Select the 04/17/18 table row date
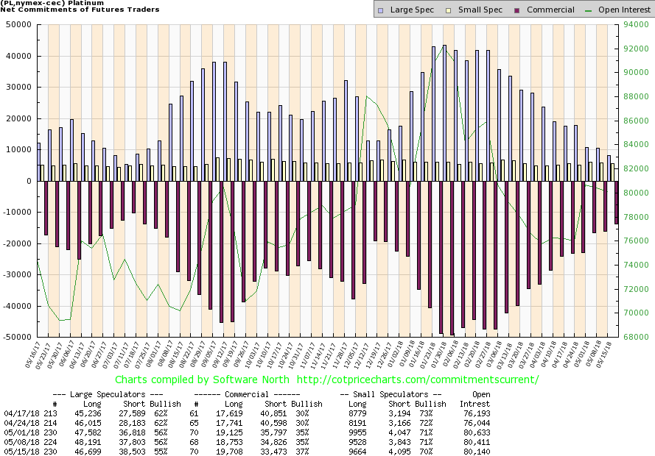Image resolution: width=655 pixels, height=456 pixels. pyautogui.click(x=18, y=414)
